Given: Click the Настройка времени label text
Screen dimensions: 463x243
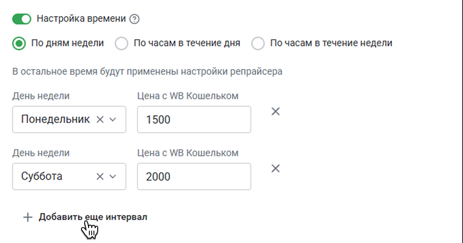Looking at the screenshot, I should [x=81, y=19].
